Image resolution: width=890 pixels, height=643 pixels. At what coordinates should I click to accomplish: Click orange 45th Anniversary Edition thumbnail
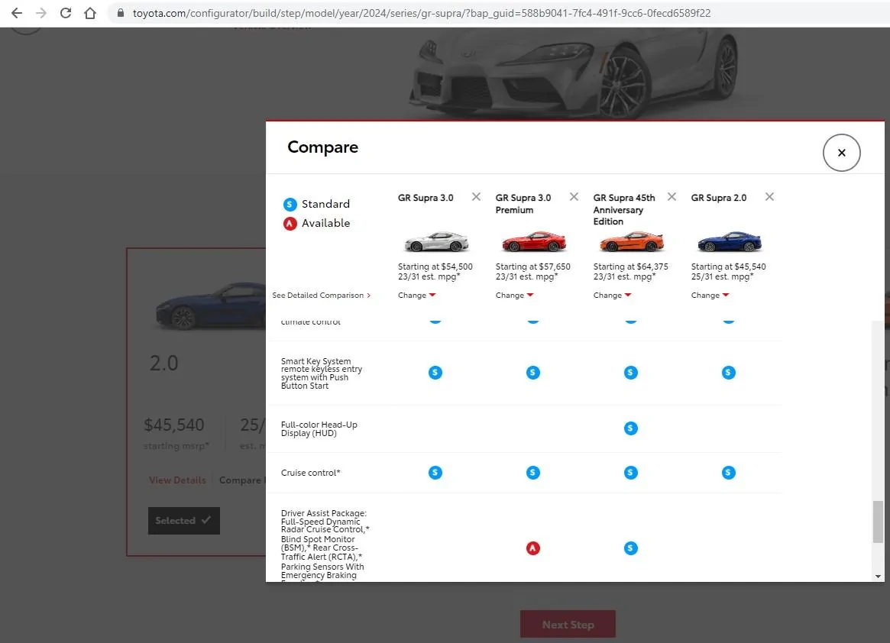(x=631, y=242)
